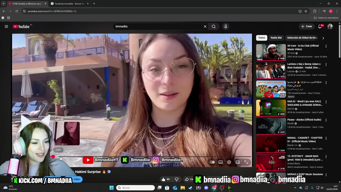This screenshot has height=192, width=341.
Task: Expand the Chrome tab search dropdown
Action: click(3, 4)
